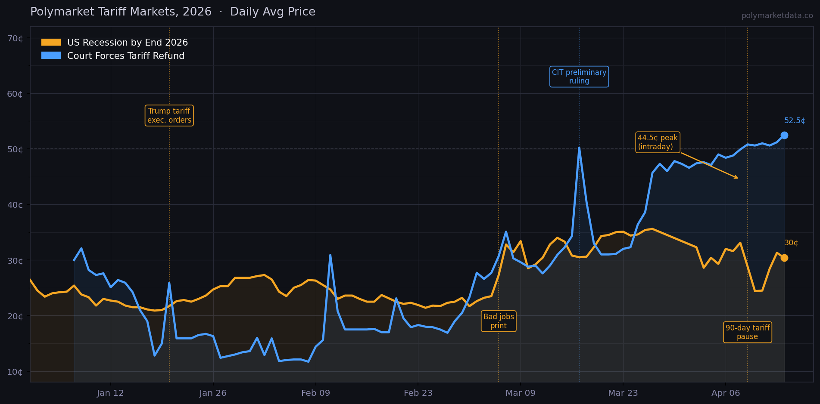820x404 pixels.
Task: Click the '90-day tariff pause' annotation label
Action: click(747, 332)
